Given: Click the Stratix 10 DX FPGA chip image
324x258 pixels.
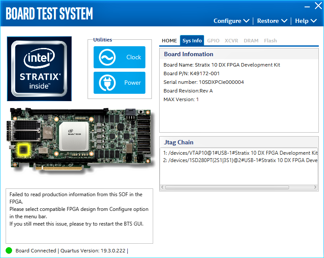Looking at the screenshot, I should (74, 136).
